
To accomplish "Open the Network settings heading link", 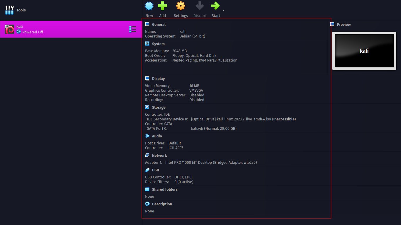I will click(159, 156).
